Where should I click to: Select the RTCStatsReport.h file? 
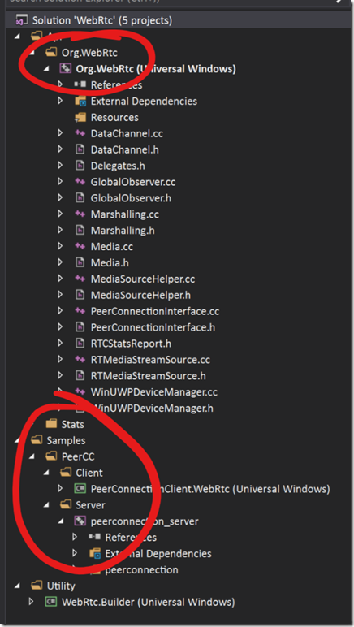click(x=131, y=344)
